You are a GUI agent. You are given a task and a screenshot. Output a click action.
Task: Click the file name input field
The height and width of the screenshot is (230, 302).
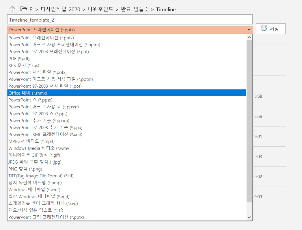[130, 20]
